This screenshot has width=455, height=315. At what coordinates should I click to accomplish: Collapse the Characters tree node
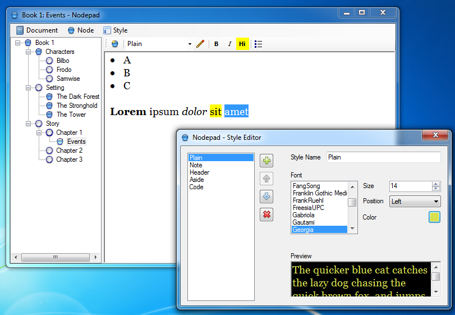click(x=28, y=52)
